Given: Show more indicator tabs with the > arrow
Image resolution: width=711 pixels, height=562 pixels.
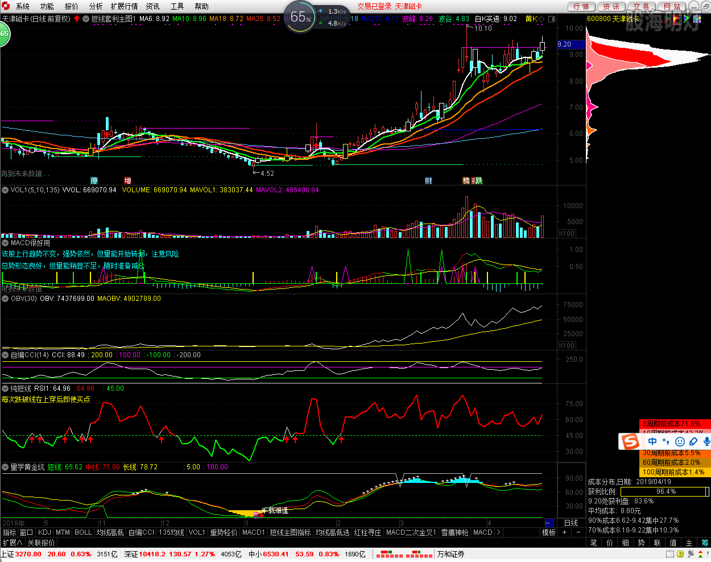Looking at the screenshot, I should pyautogui.click(x=498, y=532).
